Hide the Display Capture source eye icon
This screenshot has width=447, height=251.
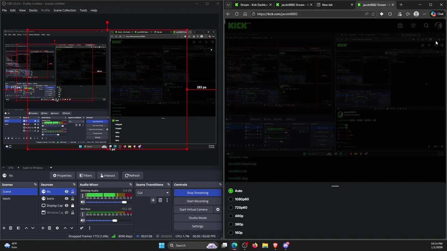(x=66, y=206)
